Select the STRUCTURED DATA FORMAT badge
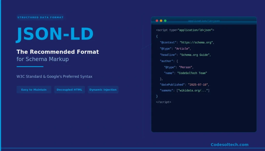 coord(40,17)
